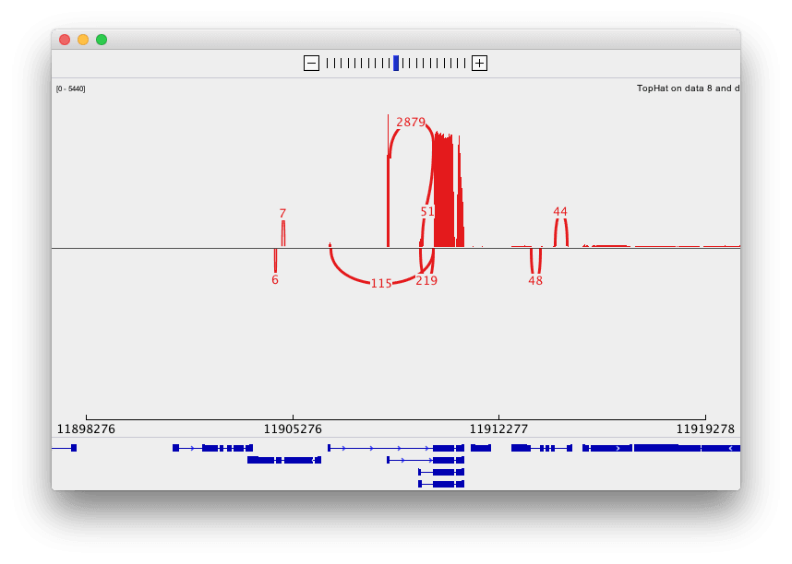Viewport: 792px width, 564px height.
Task: Click the data range label 0 - 5440
Action: (x=71, y=88)
